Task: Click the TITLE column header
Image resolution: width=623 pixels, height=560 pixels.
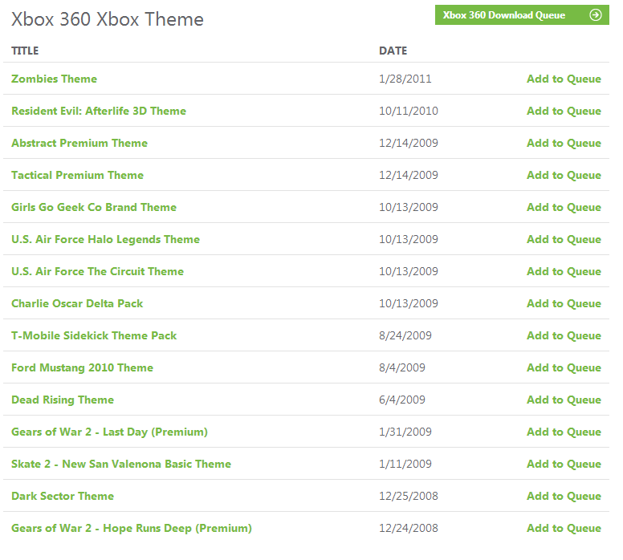Action: pyautogui.click(x=25, y=51)
